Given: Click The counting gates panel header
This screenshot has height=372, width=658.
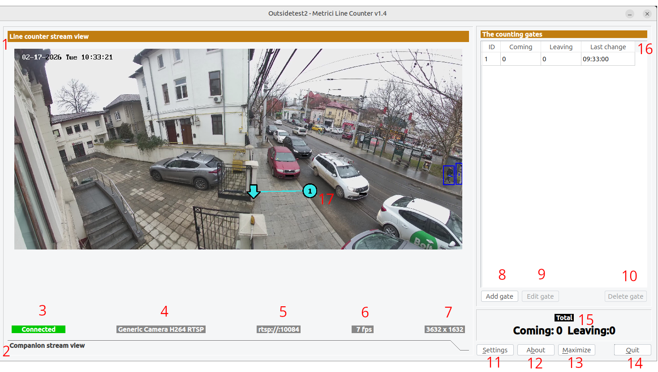Looking at the screenshot, I should 564,34.
